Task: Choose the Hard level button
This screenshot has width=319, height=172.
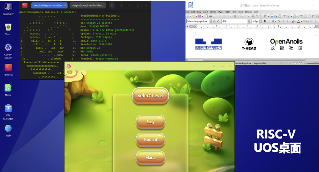Action: [x=150, y=158]
